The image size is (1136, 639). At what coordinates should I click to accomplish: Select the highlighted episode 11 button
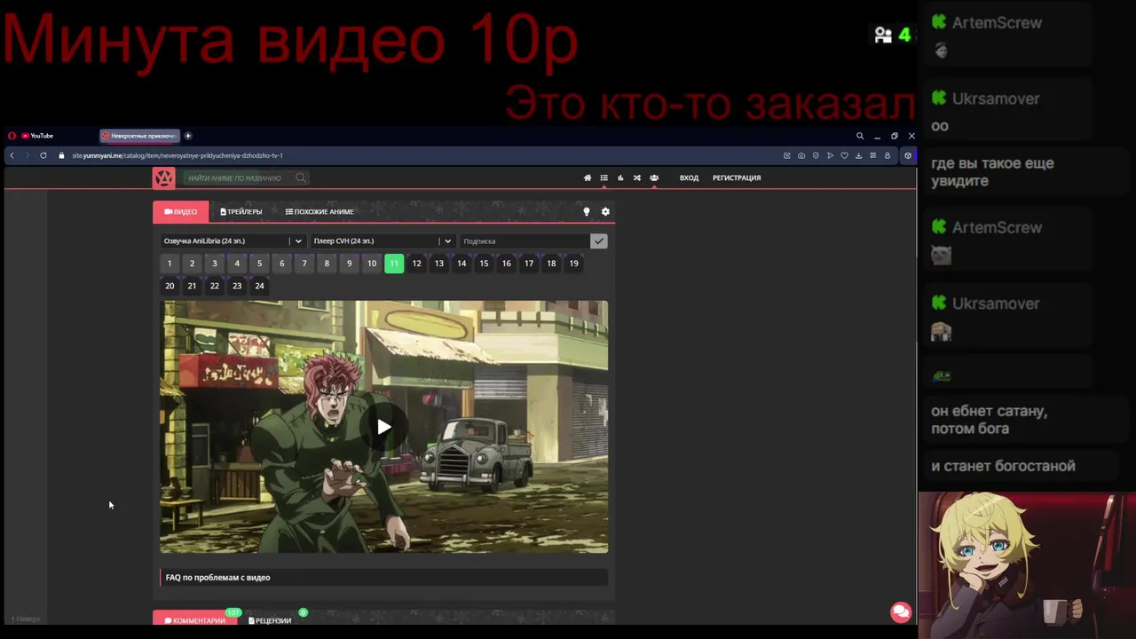(394, 264)
